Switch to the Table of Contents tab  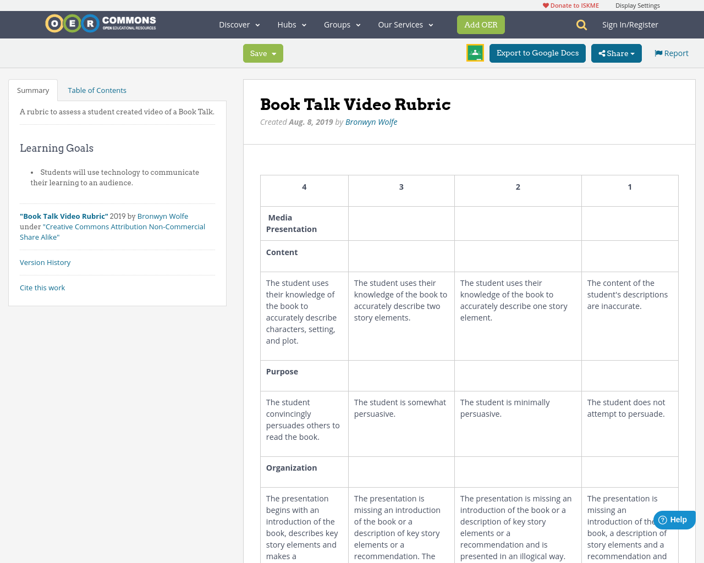click(x=97, y=90)
